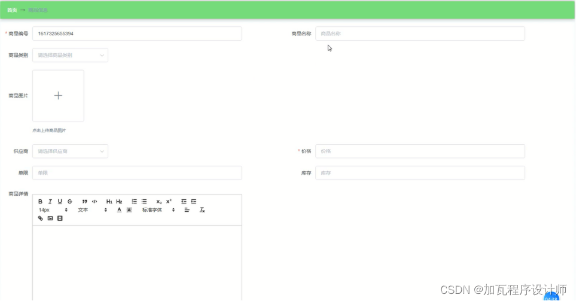This screenshot has width=576, height=301.
Task: Increase indent in editor
Action: click(x=194, y=202)
